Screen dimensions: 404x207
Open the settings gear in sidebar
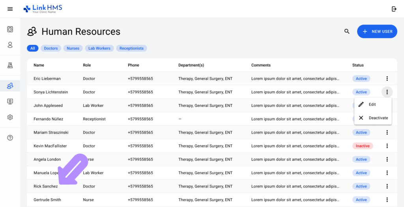pyautogui.click(x=10, y=117)
